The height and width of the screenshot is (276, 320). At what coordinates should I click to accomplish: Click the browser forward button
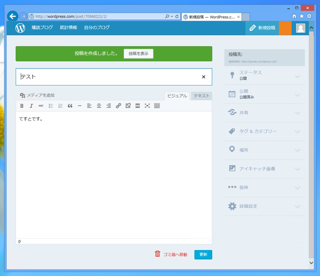pos(23,16)
